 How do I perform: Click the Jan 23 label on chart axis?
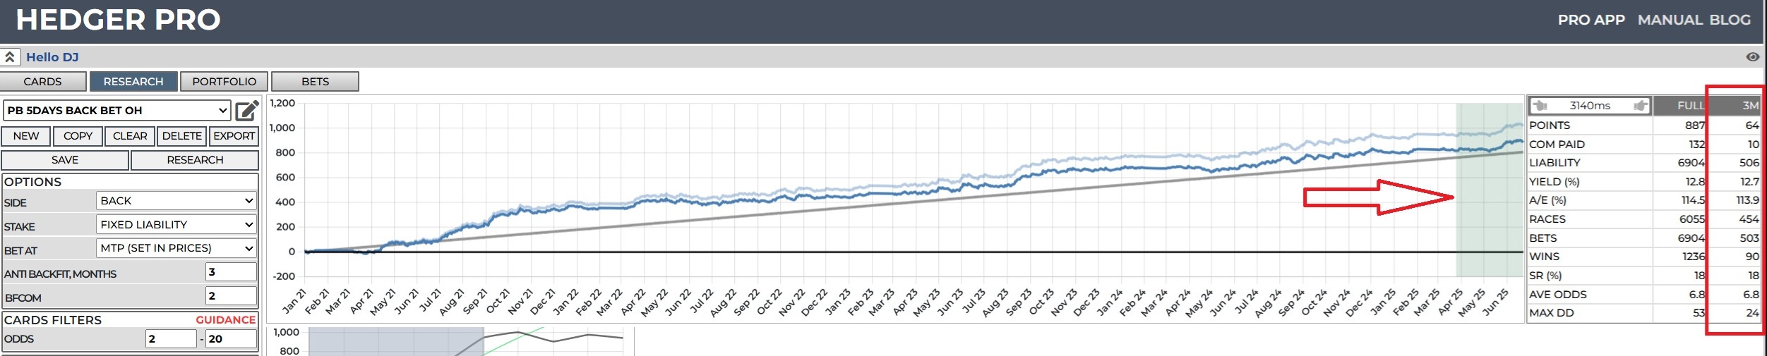coord(837,302)
